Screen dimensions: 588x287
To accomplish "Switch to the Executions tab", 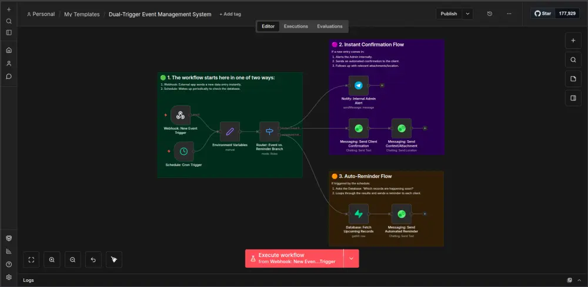I will 296,26.
